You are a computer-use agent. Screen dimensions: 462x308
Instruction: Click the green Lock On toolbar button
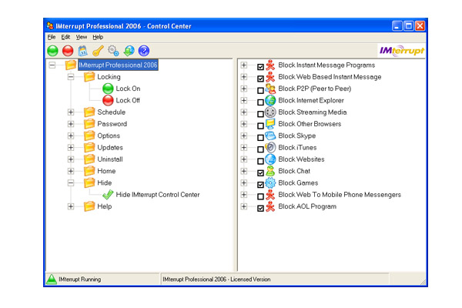(52, 51)
